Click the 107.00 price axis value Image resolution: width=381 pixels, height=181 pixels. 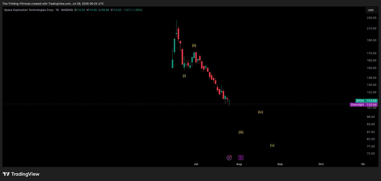tap(371, 108)
